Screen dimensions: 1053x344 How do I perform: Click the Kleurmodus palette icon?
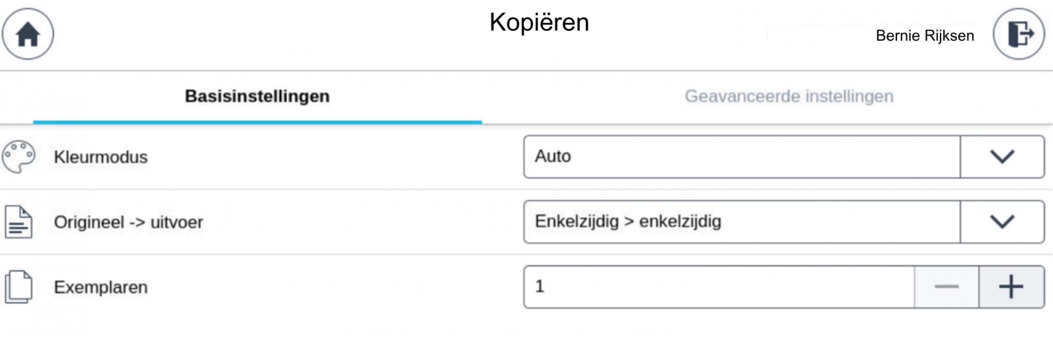(18, 157)
